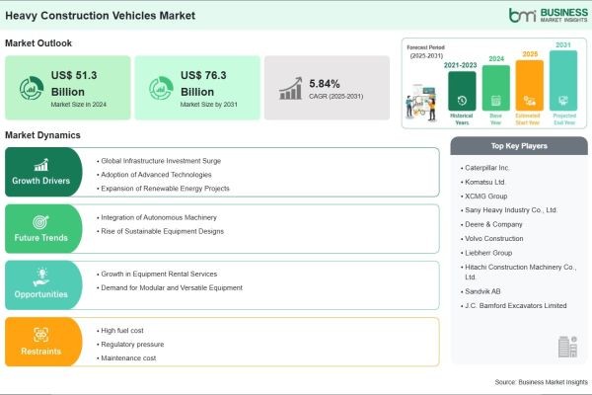Click the icon inside the orange 2025 bar
Image resolution: width=592 pixels, height=395 pixels.
pyautogui.click(x=529, y=101)
